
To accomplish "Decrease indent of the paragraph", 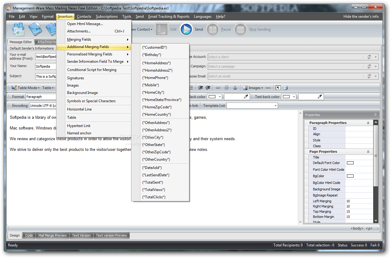I will [200, 88].
